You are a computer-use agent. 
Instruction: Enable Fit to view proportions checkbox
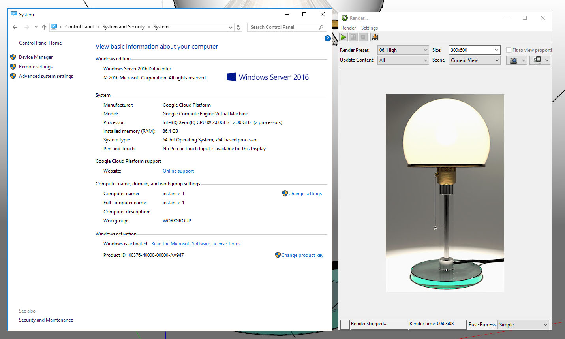click(509, 50)
